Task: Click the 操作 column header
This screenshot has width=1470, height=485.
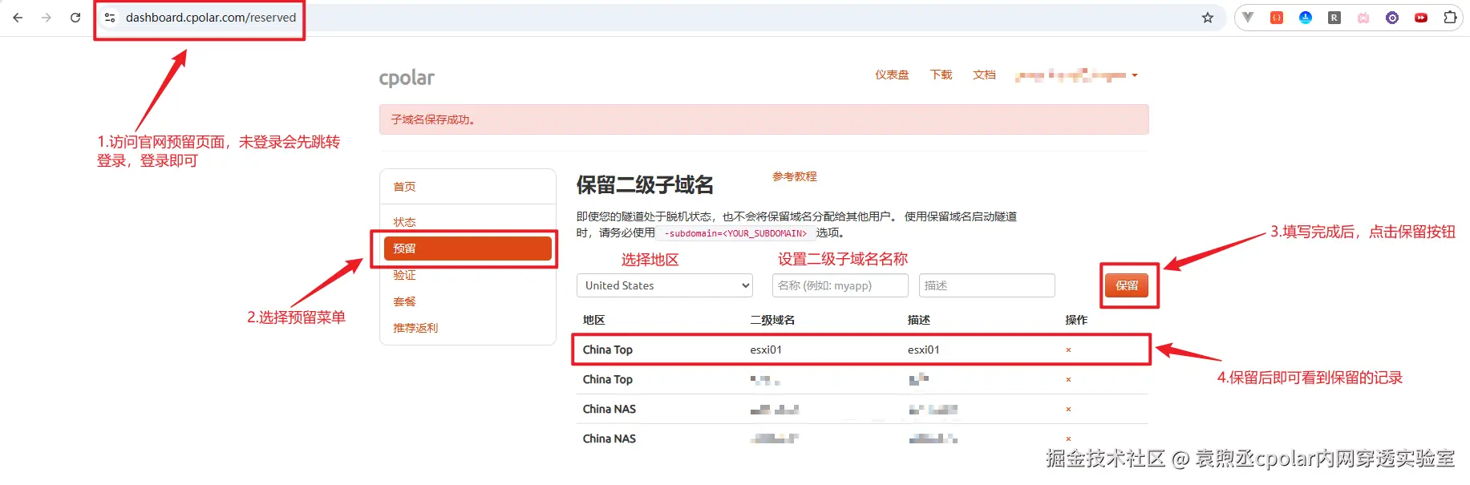Action: click(1076, 320)
